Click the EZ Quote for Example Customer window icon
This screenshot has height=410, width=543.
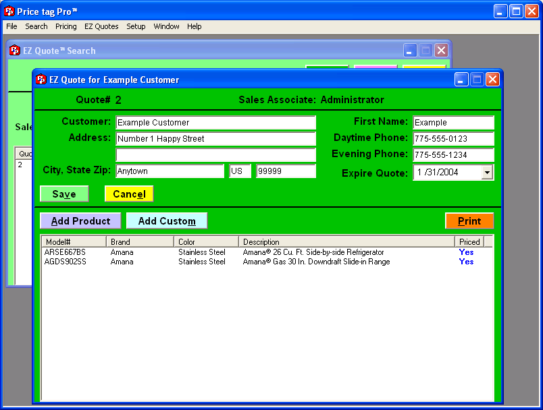pos(41,80)
